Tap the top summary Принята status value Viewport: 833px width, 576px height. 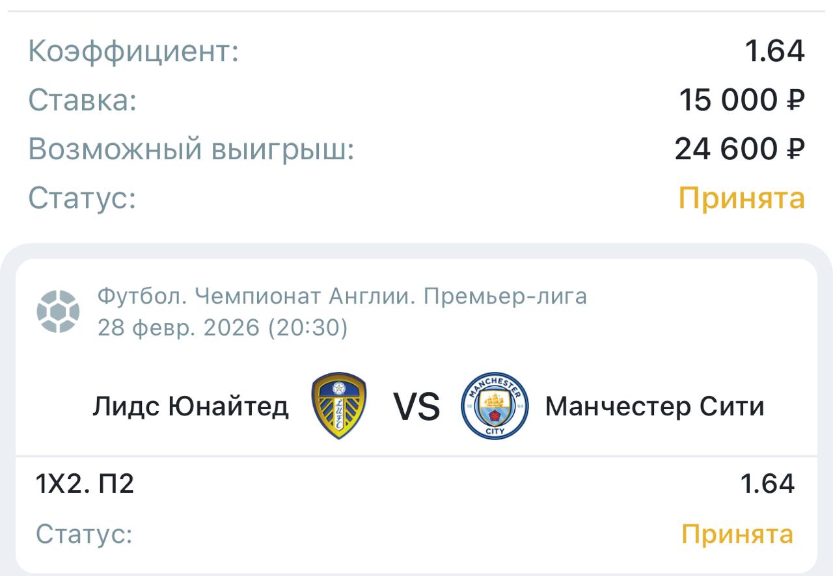(741, 198)
